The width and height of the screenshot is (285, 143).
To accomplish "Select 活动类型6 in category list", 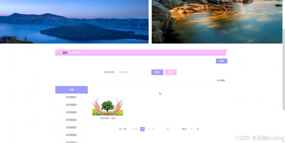I will (x=71, y=135).
